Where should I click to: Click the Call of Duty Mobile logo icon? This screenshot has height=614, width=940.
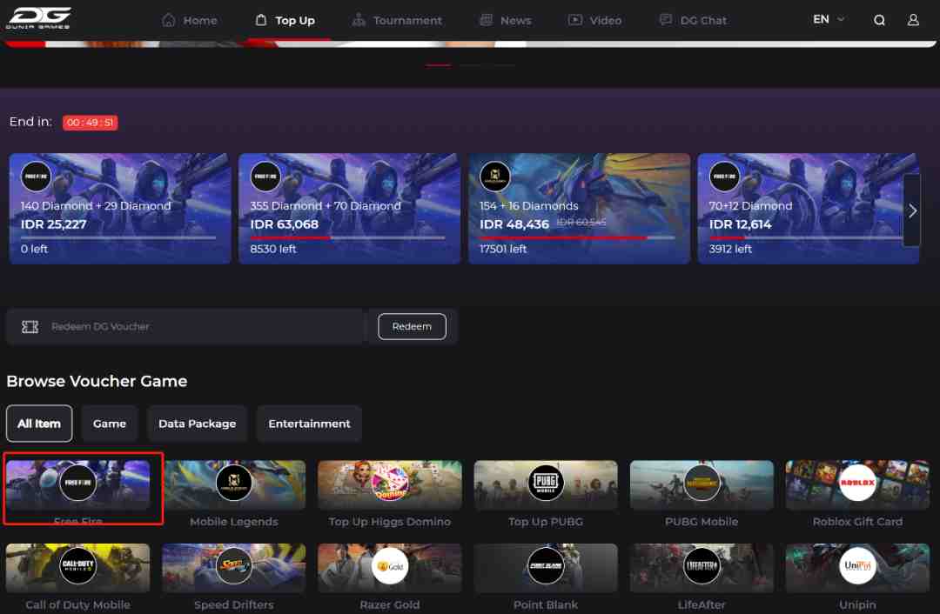[78, 565]
